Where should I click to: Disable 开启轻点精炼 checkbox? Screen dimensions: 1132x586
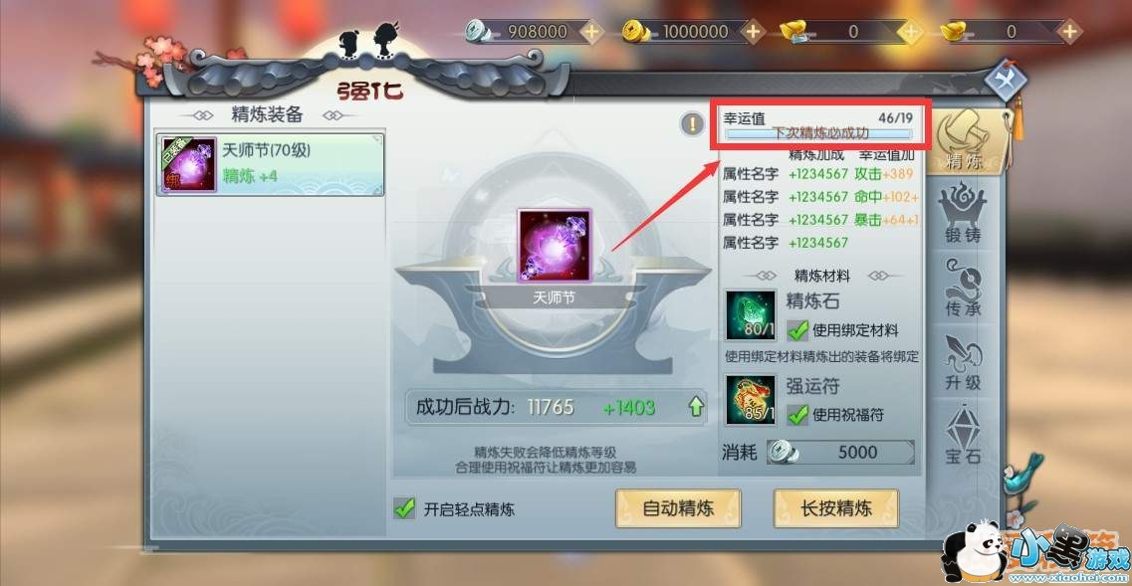pyautogui.click(x=404, y=508)
